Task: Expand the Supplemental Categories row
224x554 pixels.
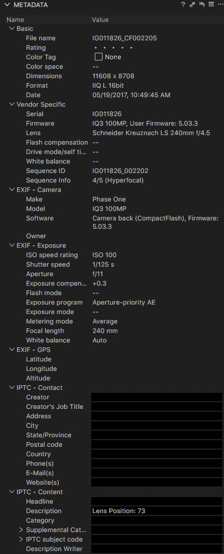Action: point(21,530)
